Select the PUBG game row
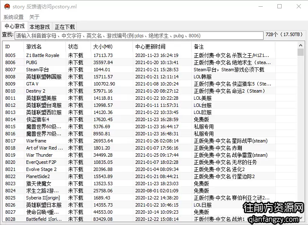Viewport: 308px width, 225px height. pos(150,62)
